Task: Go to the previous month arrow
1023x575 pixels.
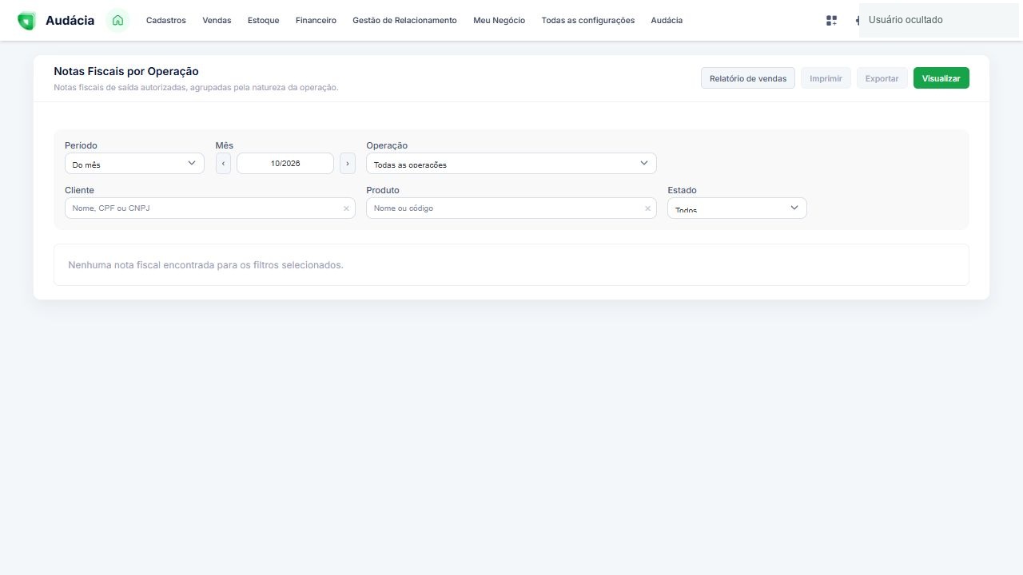Action: (x=223, y=164)
